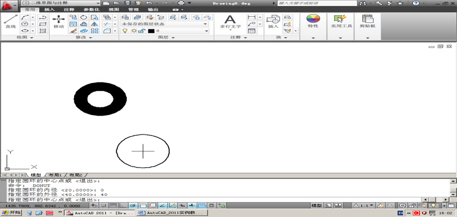Select the Copy tool in Modify panel
457x217 pixels.
click(x=73, y=17)
